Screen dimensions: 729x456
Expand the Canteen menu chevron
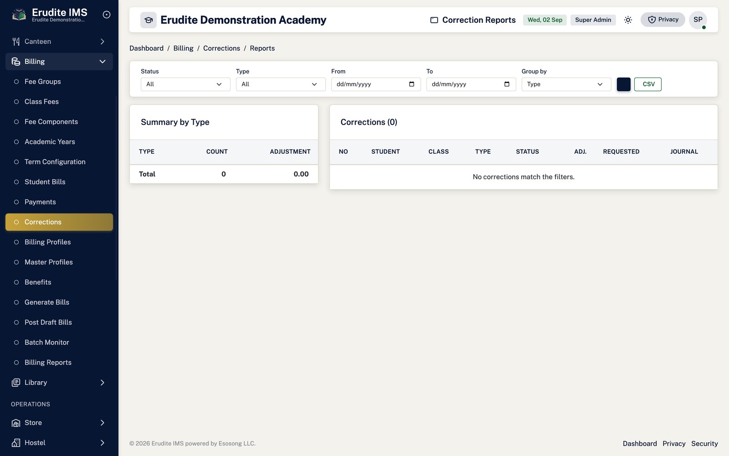103,41
